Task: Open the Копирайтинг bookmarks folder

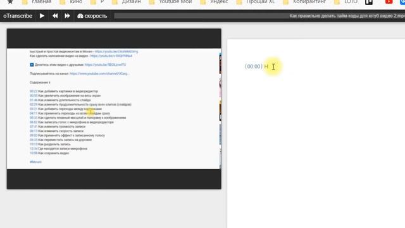Action: tap(304, 2)
